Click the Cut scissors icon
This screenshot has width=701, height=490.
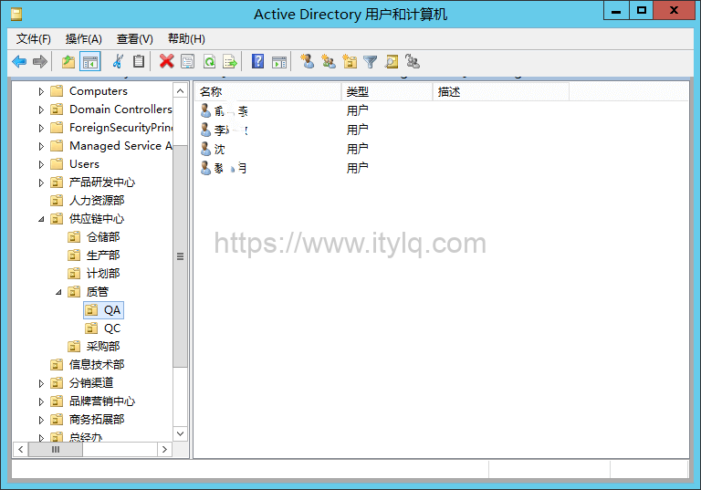(117, 61)
